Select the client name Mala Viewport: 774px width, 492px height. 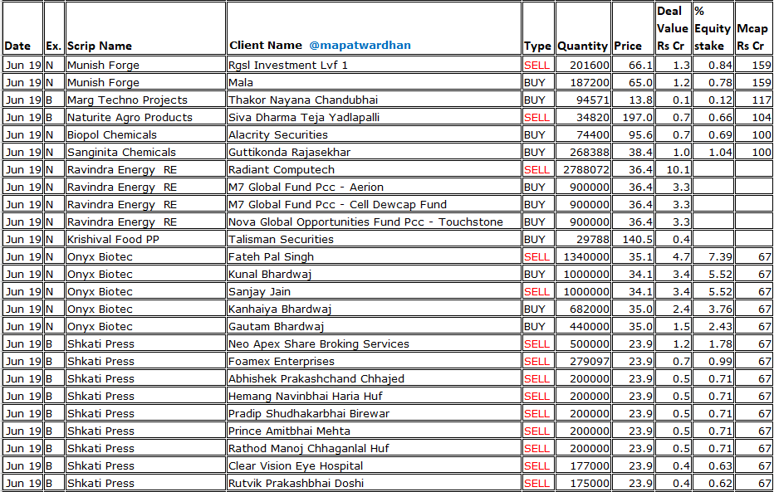tap(240, 82)
